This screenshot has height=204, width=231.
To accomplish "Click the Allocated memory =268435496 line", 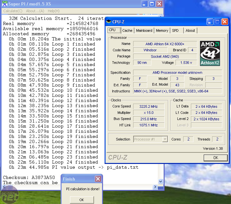I will (49, 34).
